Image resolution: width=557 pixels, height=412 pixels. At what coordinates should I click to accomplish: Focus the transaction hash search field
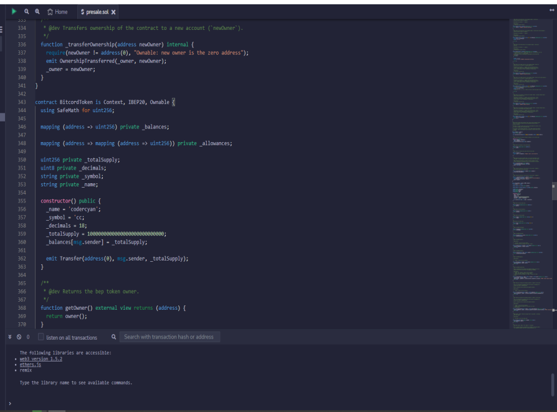tap(169, 337)
